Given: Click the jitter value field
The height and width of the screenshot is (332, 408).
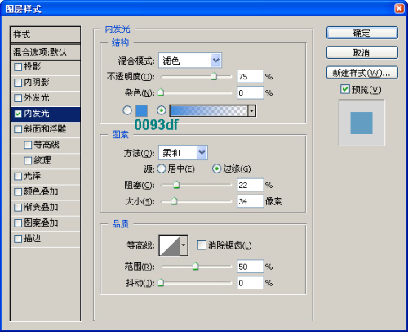Looking at the screenshot, I should point(251,283).
